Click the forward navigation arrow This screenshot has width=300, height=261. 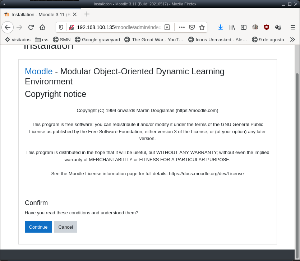click(19, 27)
